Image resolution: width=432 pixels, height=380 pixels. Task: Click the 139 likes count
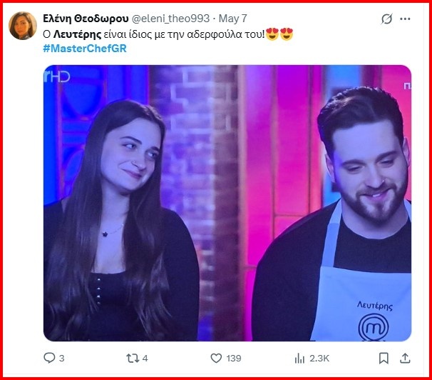[232, 357]
